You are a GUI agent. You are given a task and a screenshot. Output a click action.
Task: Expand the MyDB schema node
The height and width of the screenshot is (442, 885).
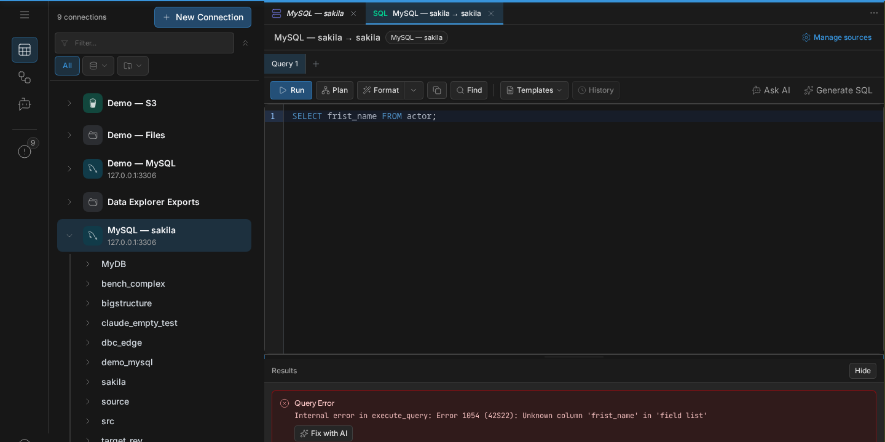[87, 264]
